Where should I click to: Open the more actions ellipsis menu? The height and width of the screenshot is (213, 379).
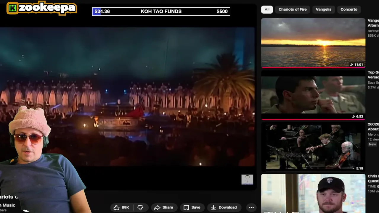pyautogui.click(x=251, y=207)
